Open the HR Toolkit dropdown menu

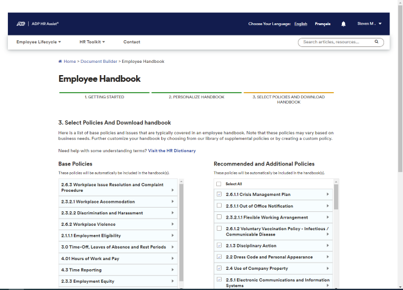[x=92, y=42]
